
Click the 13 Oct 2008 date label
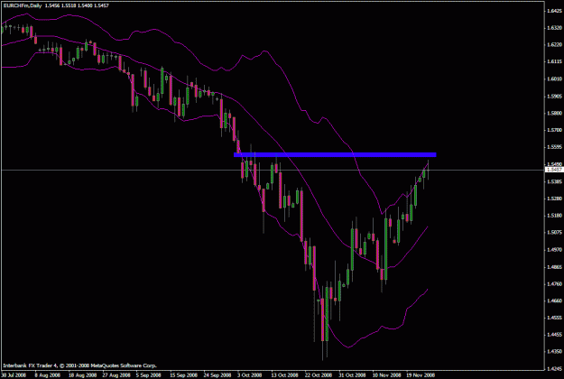(284, 375)
